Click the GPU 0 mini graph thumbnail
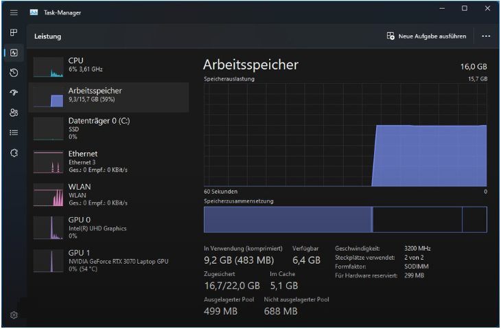Viewport: 501px width, 329px height. pyautogui.click(x=48, y=227)
